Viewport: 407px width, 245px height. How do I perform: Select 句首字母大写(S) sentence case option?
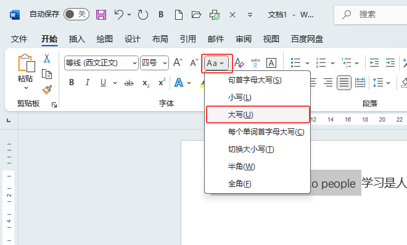pyautogui.click(x=258, y=80)
